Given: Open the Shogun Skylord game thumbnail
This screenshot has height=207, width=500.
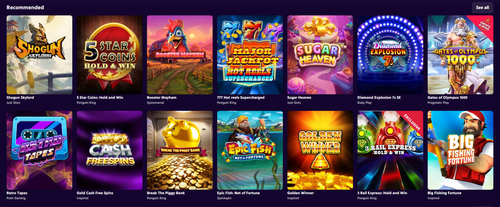Looking at the screenshot, I should (39, 55).
